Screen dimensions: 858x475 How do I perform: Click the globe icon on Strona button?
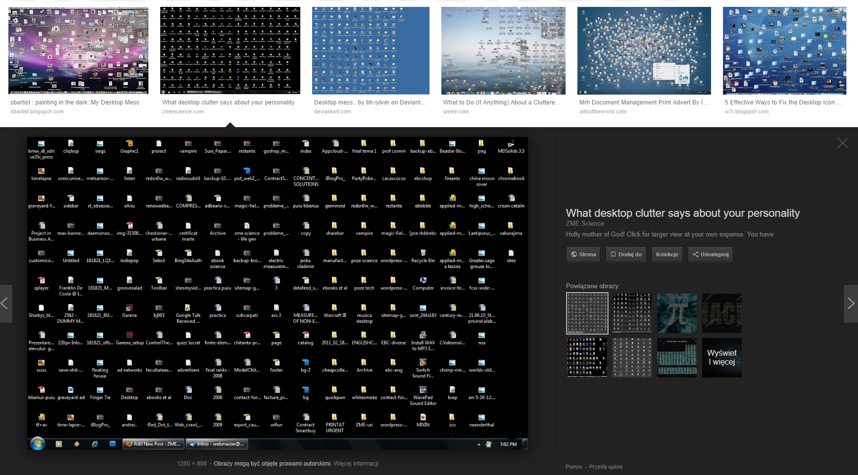point(574,255)
